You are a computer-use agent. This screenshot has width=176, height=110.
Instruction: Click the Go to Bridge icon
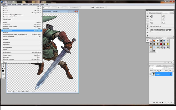(93, 7)
